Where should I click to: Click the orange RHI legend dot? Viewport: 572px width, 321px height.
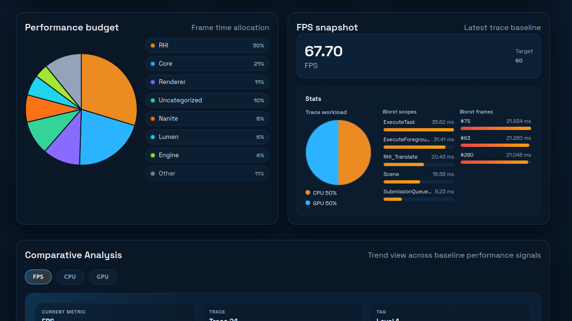[153, 46]
